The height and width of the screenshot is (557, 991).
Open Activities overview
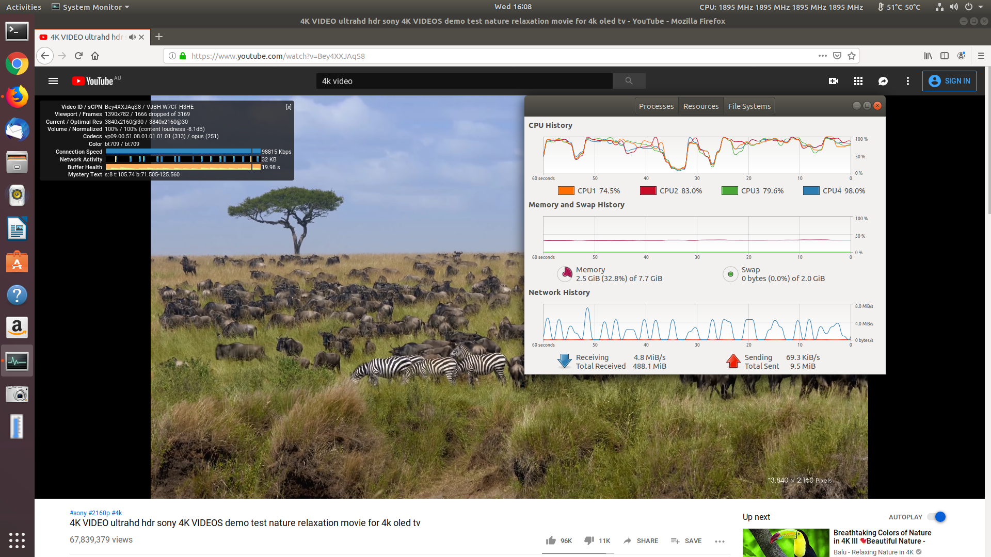click(24, 7)
